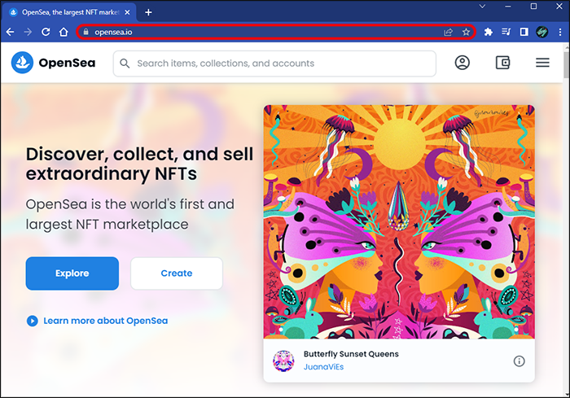Open the browser extensions puzzle icon
Image resolution: width=570 pixels, height=398 pixels.
pyautogui.click(x=489, y=32)
